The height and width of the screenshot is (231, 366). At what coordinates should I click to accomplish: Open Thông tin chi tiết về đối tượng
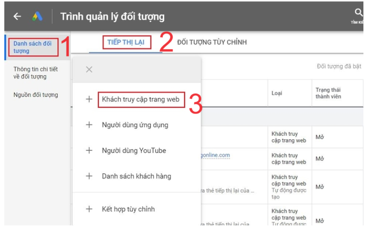[35, 73]
